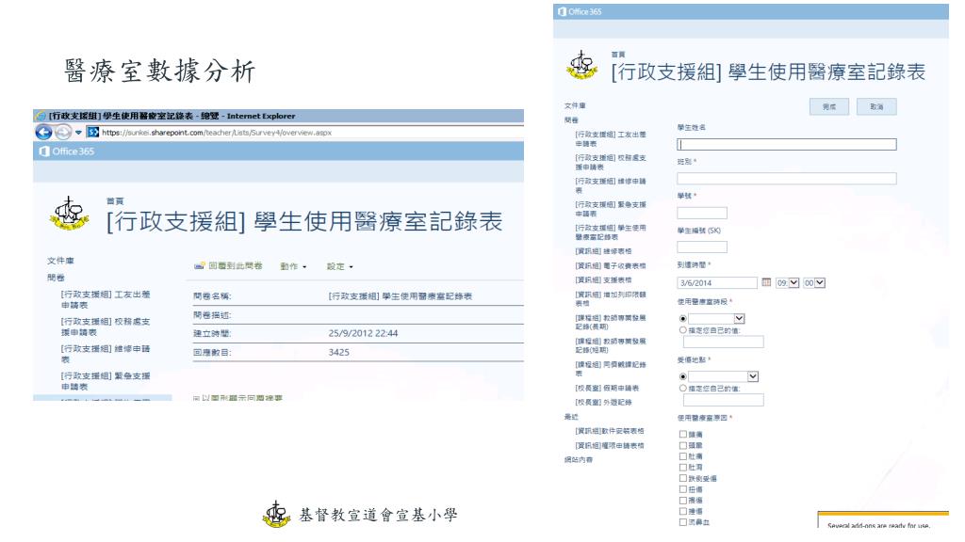Click the 完成 button

(829, 107)
